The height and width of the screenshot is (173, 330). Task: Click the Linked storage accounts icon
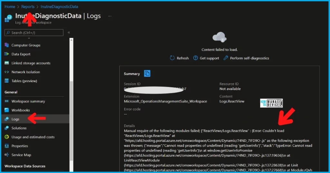pos(7,63)
